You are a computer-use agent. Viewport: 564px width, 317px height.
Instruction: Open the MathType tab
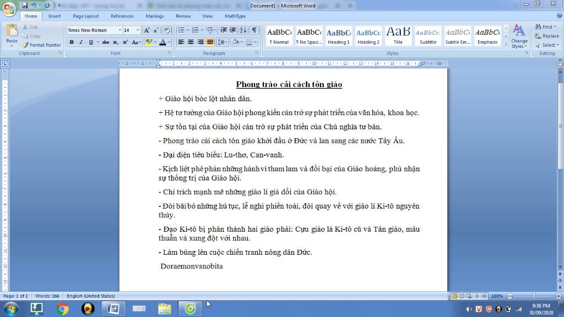(235, 16)
